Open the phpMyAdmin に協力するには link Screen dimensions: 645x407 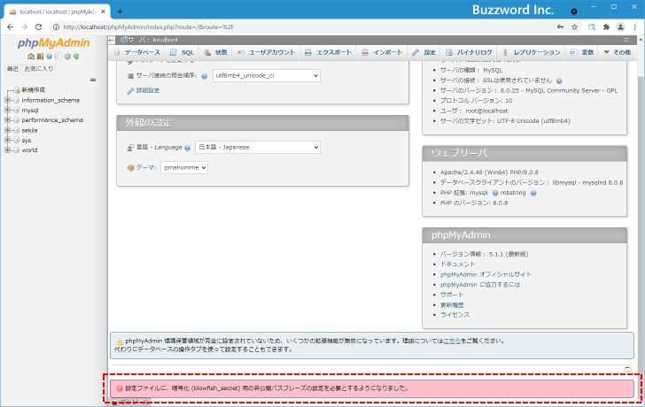click(480, 285)
